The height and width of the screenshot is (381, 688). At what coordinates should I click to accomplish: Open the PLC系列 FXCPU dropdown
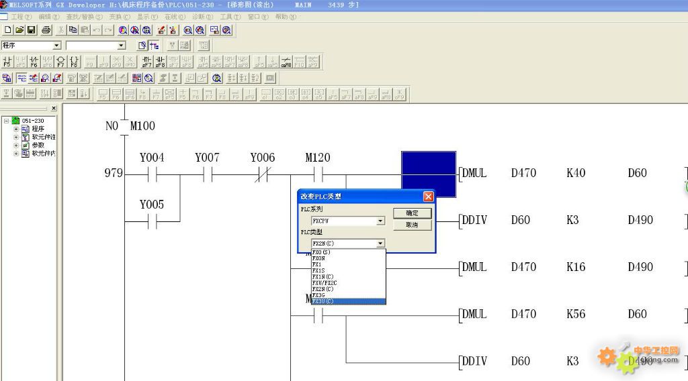coord(380,221)
